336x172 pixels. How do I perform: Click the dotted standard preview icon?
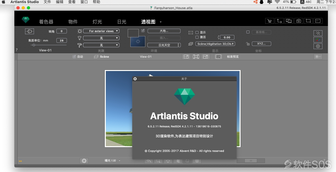pos(218,57)
